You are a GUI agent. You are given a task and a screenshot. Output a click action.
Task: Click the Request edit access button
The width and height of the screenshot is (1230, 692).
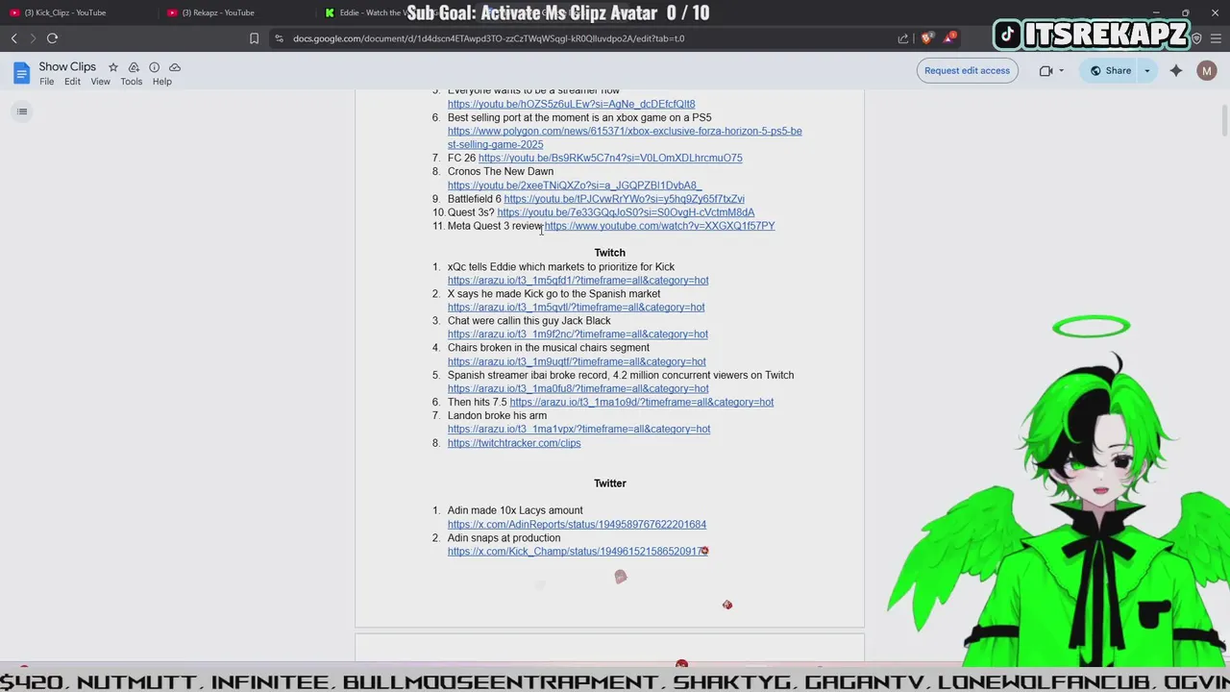tap(967, 70)
